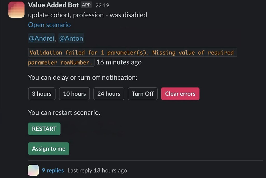266x178 pixels.
Task: Click the thread reply participant avatar
Action: point(33,170)
